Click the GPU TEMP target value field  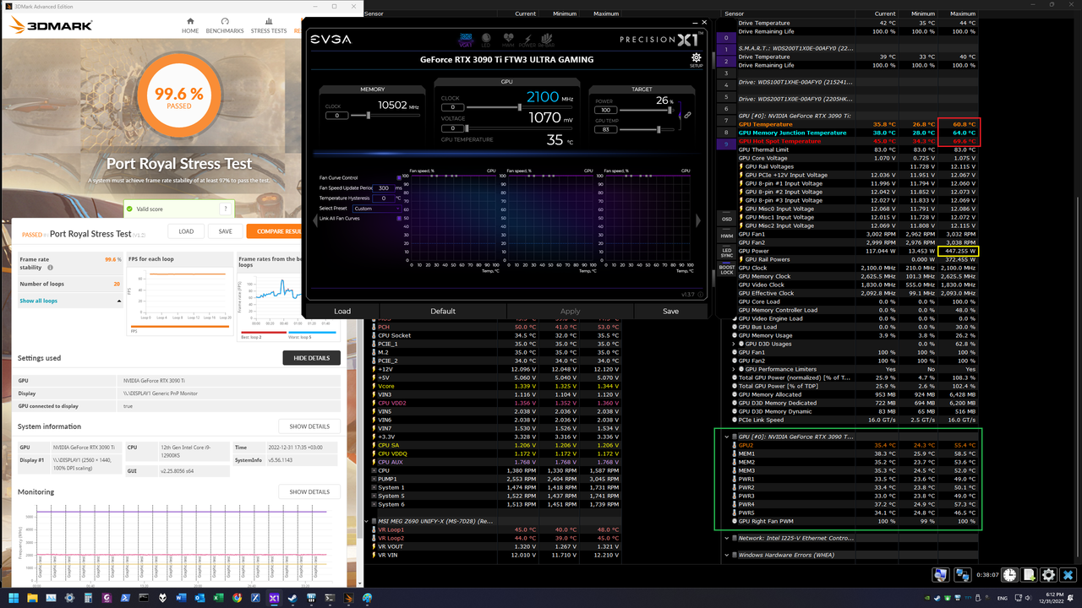pos(604,129)
